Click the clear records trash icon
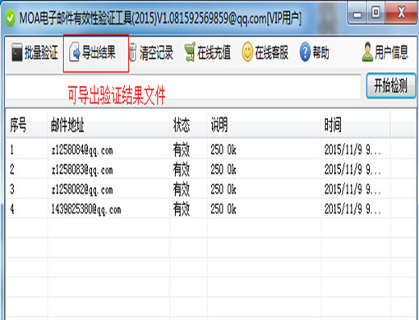 coord(132,52)
